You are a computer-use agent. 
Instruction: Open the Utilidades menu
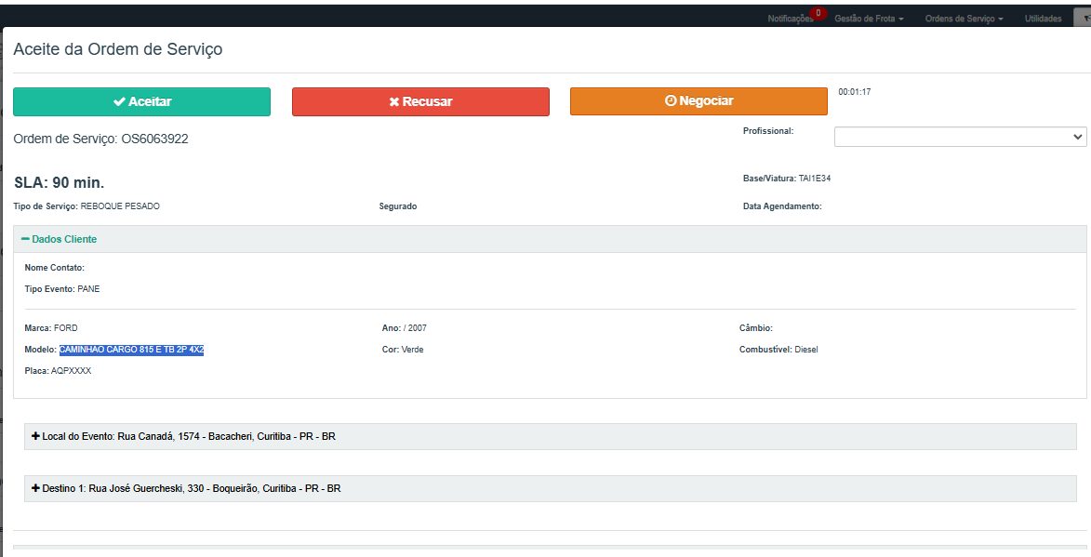[1043, 19]
